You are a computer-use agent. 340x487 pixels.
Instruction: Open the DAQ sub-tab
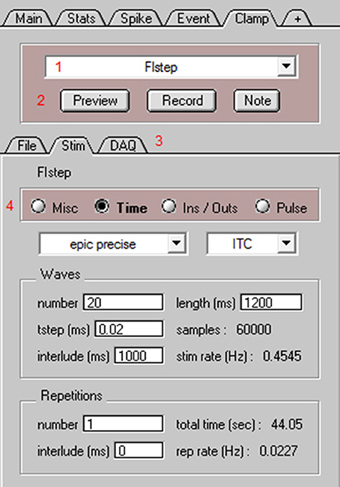123,145
